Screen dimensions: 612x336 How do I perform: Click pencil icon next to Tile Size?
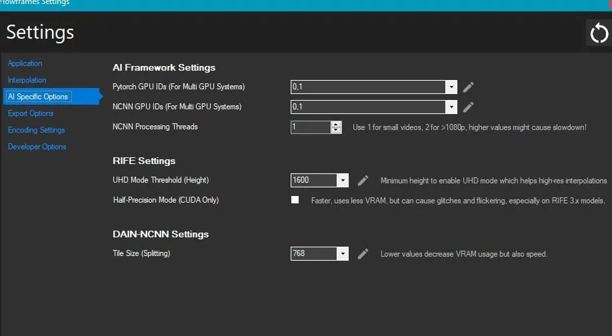tap(363, 253)
